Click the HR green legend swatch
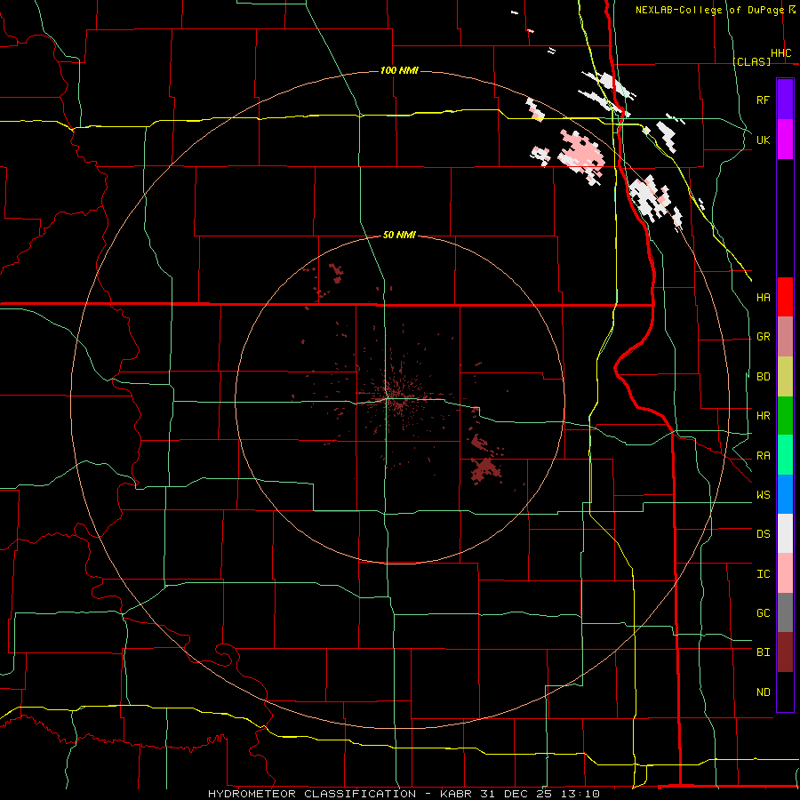The height and width of the screenshot is (800, 800). [785, 416]
